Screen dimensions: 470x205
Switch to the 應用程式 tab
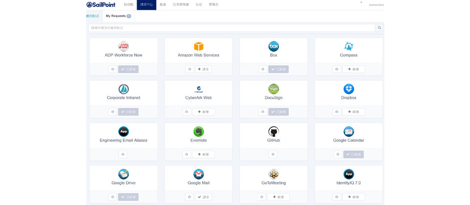[93, 16]
